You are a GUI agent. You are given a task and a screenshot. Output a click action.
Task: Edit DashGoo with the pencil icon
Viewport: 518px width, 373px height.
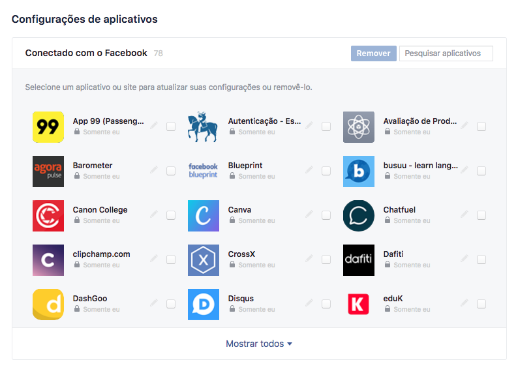tap(154, 303)
